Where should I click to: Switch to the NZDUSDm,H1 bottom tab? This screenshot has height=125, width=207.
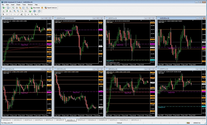[x=92, y=120]
